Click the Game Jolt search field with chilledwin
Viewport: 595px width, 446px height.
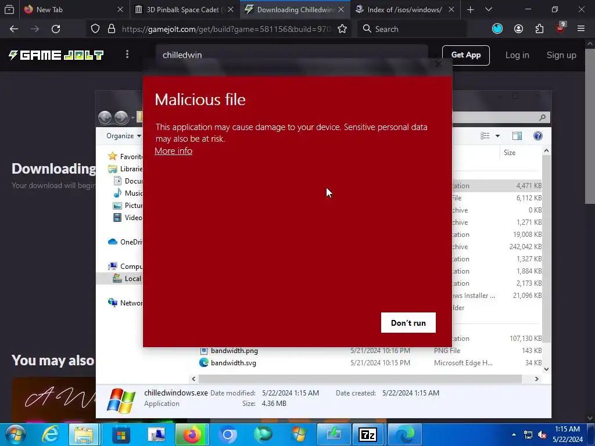tap(292, 55)
